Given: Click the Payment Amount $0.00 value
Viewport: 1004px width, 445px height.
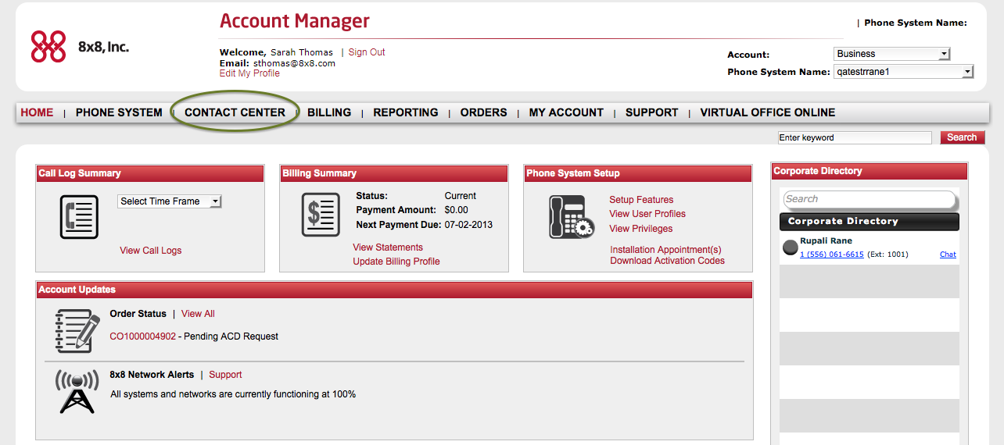Looking at the screenshot, I should (457, 210).
